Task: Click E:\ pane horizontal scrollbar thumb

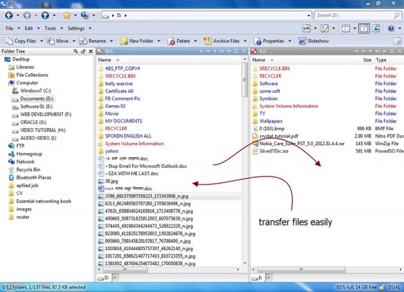Action: pos(301,270)
